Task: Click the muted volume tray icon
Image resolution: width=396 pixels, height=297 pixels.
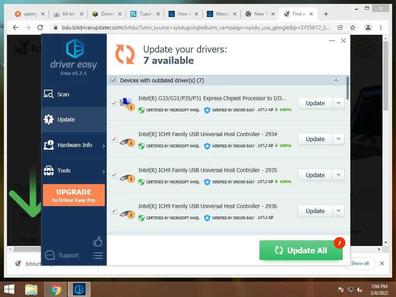Action: click(x=359, y=290)
